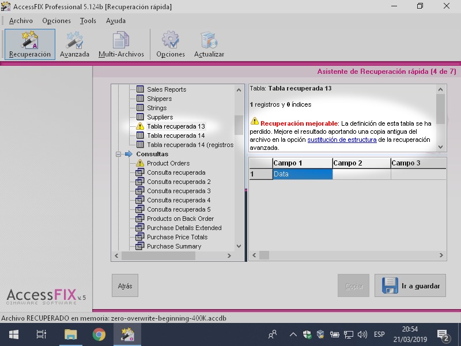Click the Campo 2 column header
This screenshot has height=346, width=461.
pyautogui.click(x=361, y=163)
